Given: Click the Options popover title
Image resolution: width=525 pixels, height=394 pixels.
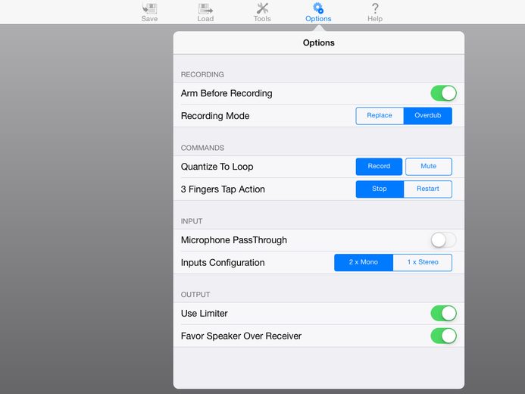Looking at the screenshot, I should click(319, 43).
